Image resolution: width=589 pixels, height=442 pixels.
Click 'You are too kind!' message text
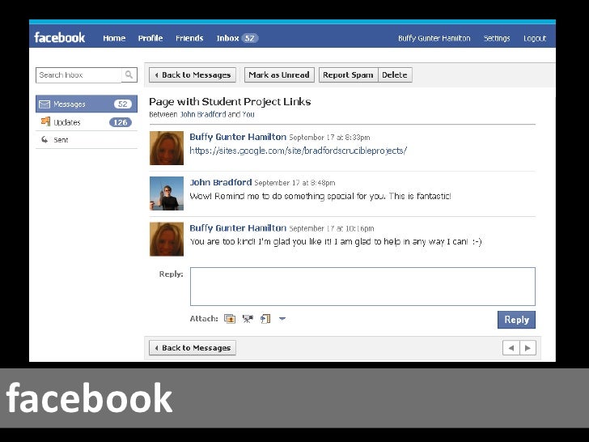pyautogui.click(x=336, y=242)
